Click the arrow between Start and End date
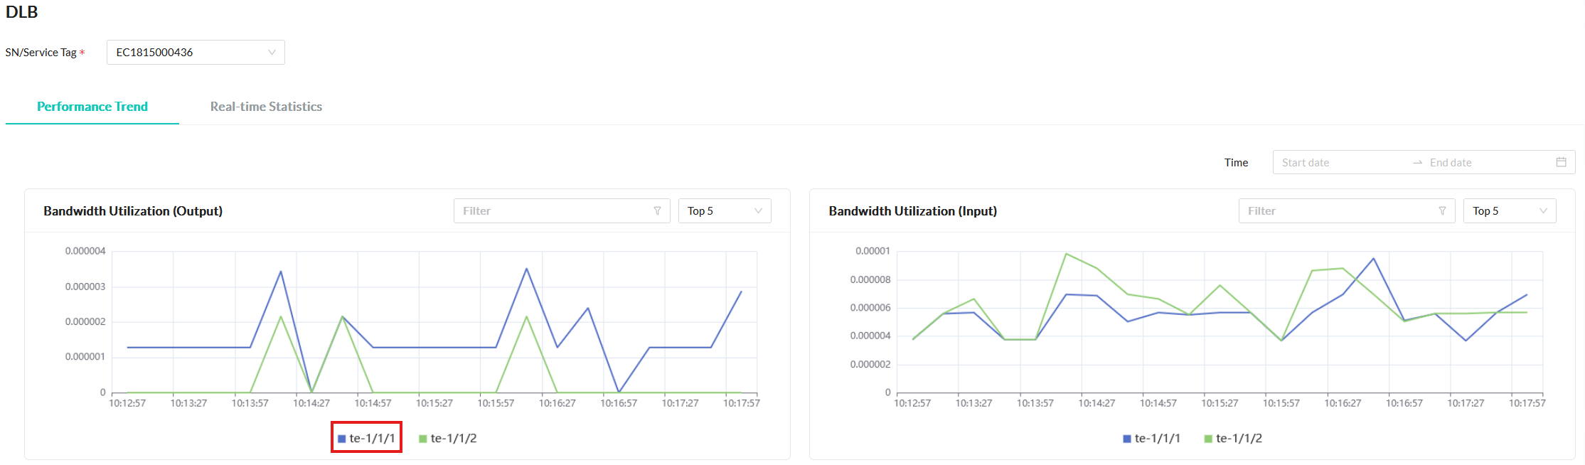 1417,163
